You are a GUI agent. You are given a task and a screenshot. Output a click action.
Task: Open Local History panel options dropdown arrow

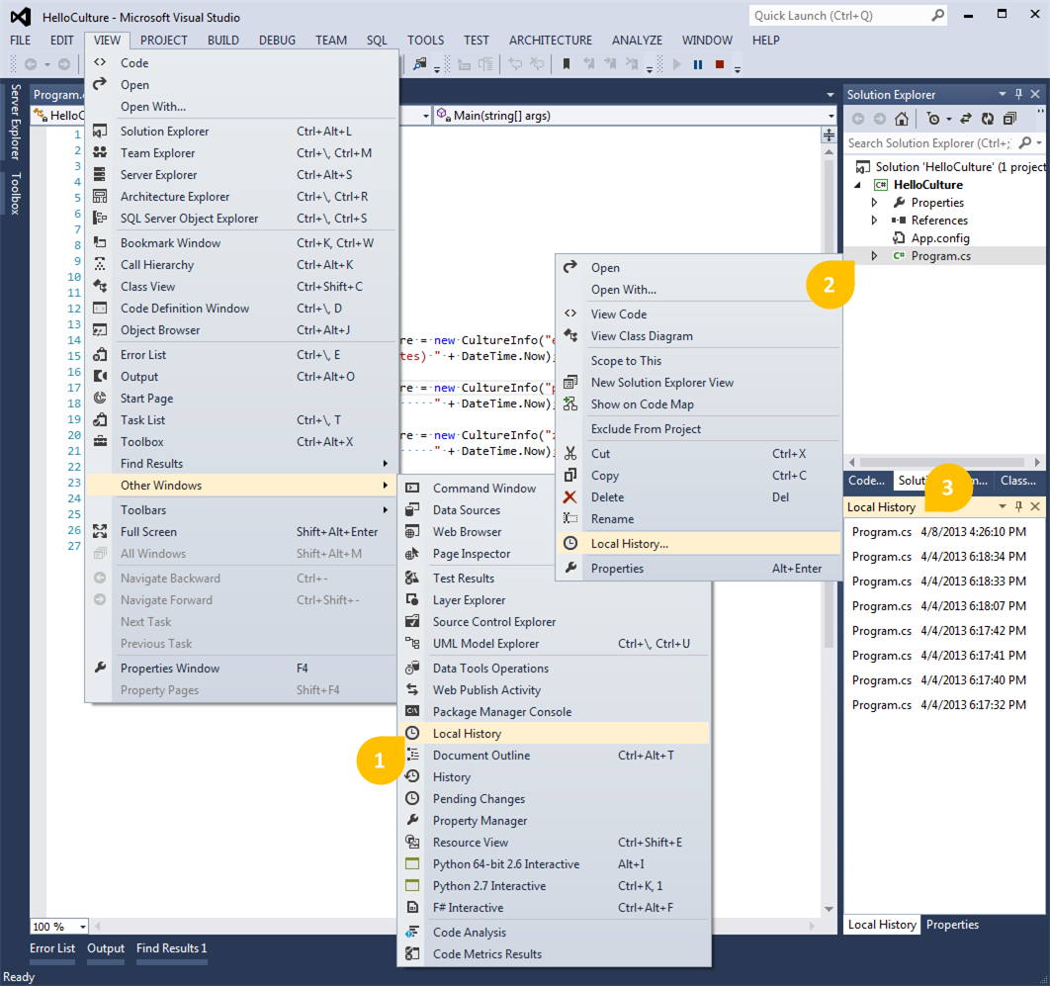[x=1002, y=506]
